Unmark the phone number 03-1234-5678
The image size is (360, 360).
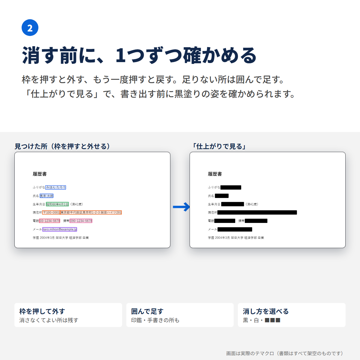tap(49, 221)
